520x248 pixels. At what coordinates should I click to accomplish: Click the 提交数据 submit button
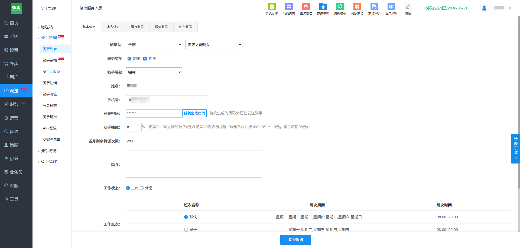(296, 240)
